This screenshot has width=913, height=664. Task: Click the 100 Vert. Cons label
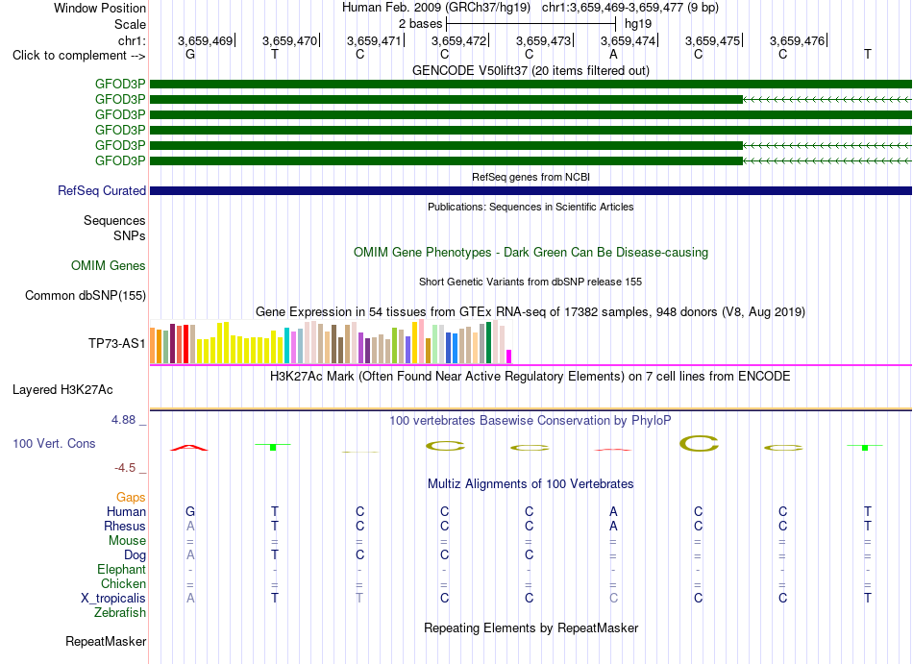pyautogui.click(x=54, y=443)
